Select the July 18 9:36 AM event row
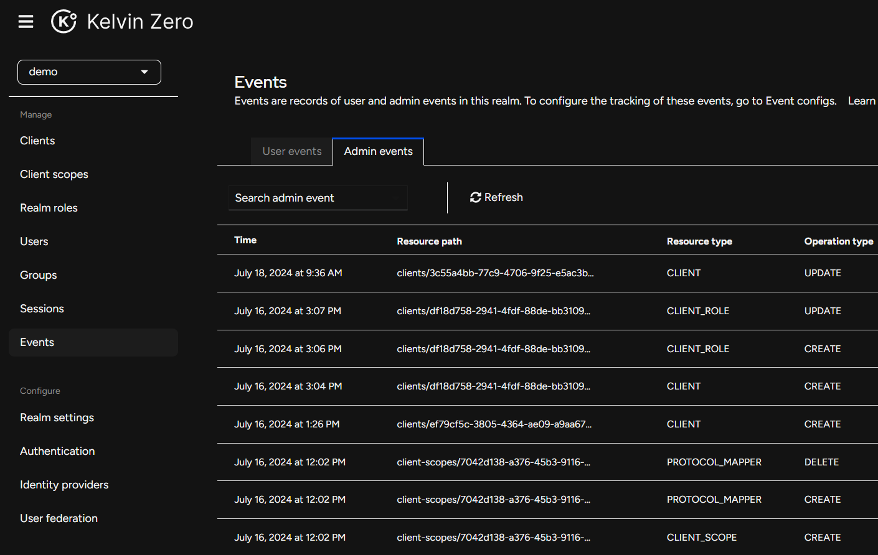The width and height of the screenshot is (878, 555). click(288, 273)
